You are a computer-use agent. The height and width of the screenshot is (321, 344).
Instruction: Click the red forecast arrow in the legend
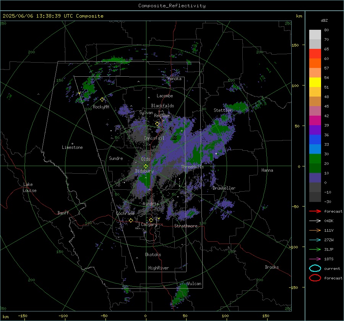pyautogui.click(x=315, y=211)
